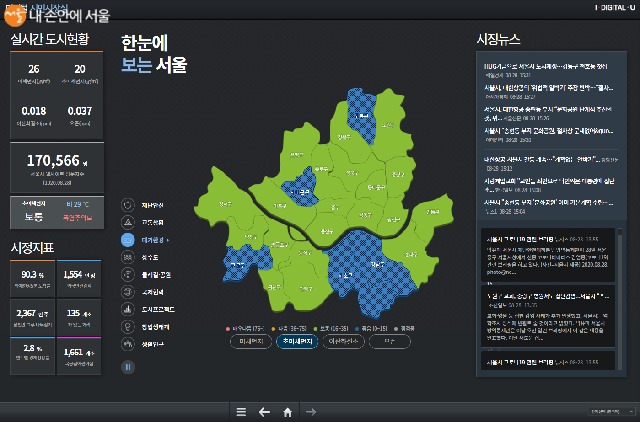The width and height of the screenshot is (640, 422).
Task: Select the 둘레길·공원 parks icon
Action: pos(128,275)
